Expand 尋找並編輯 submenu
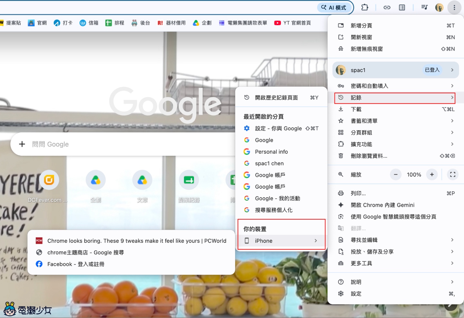The width and height of the screenshot is (464, 318). (x=396, y=240)
